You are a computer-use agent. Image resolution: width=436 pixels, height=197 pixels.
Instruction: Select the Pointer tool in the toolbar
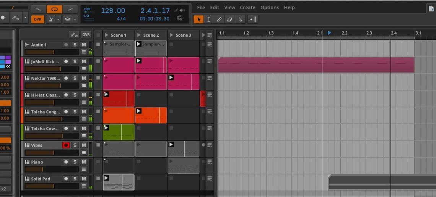(x=198, y=19)
